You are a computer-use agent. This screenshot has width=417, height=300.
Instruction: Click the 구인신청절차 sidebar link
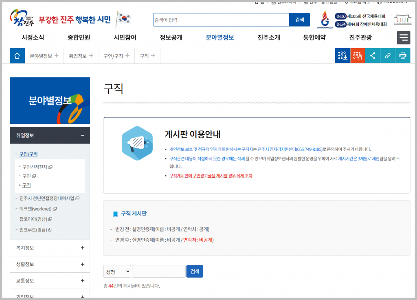point(35,167)
